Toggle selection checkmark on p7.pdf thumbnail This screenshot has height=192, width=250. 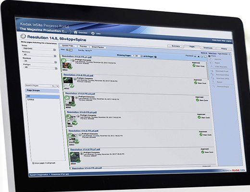coord(72,154)
